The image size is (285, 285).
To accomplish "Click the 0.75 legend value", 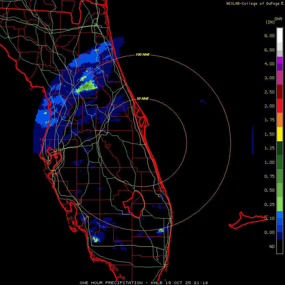I will point(269,176).
